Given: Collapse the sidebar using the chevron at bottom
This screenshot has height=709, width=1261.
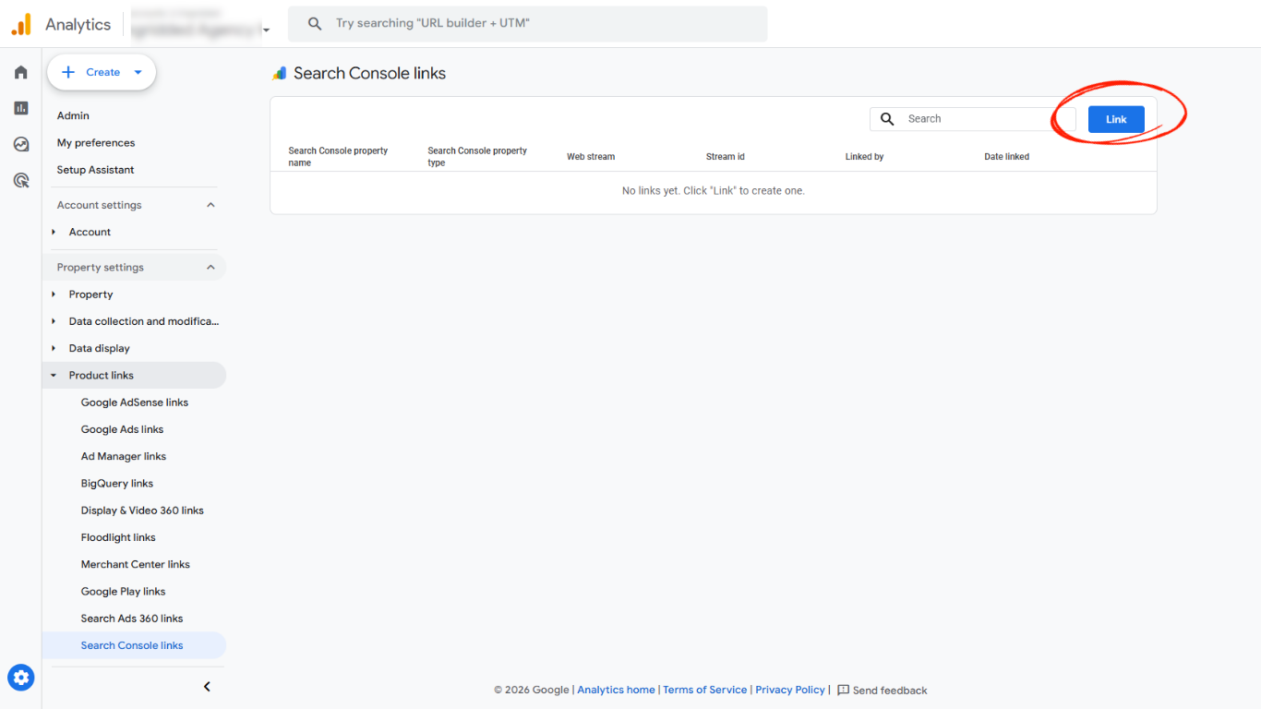Looking at the screenshot, I should (207, 686).
